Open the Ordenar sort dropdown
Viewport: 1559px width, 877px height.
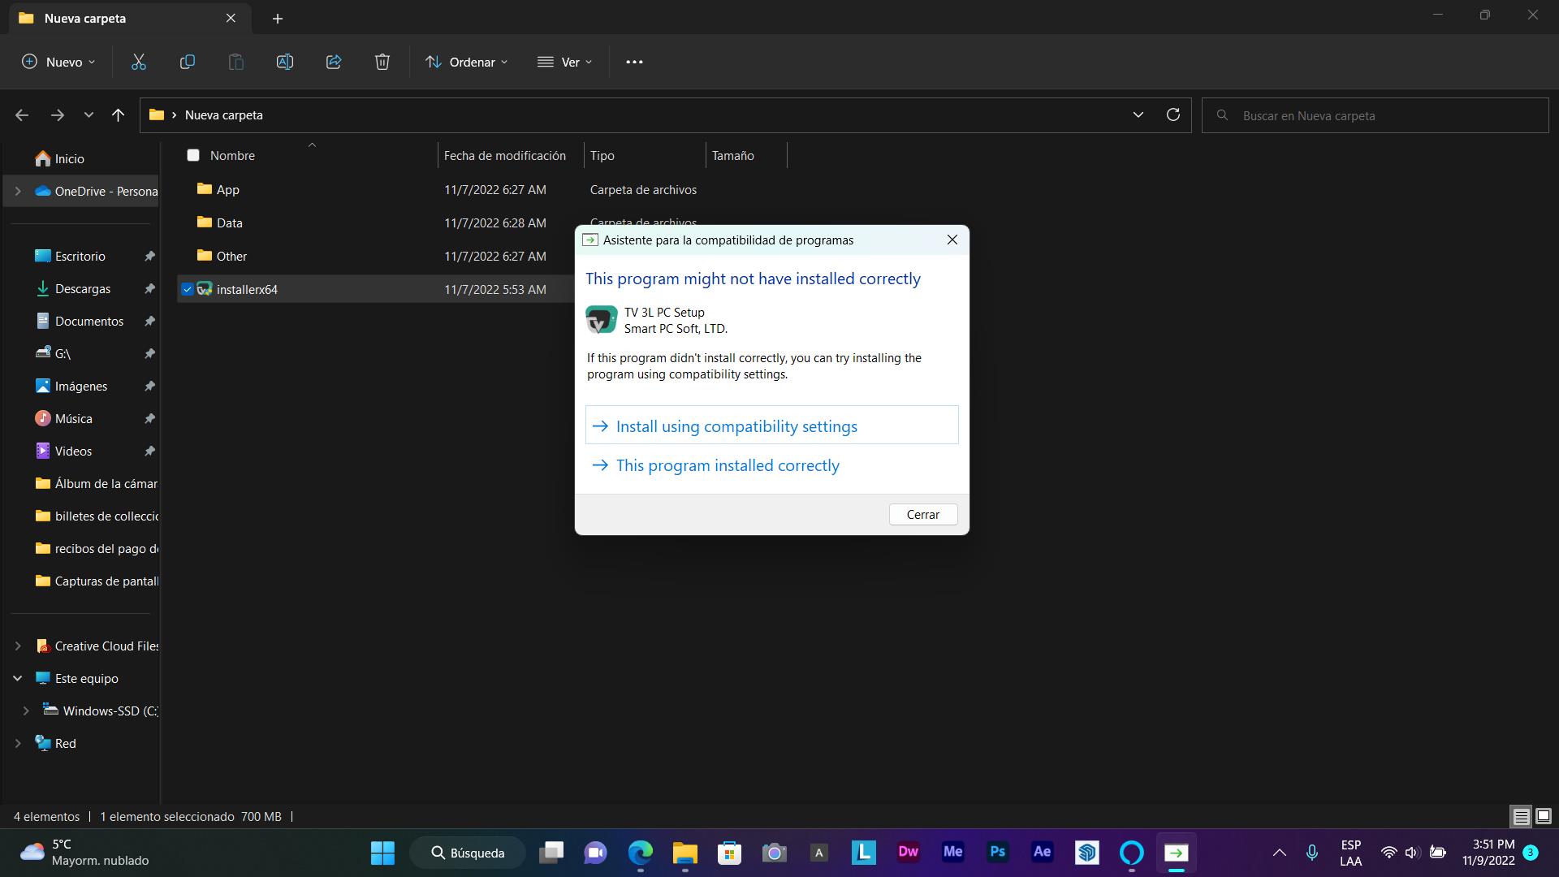point(467,62)
